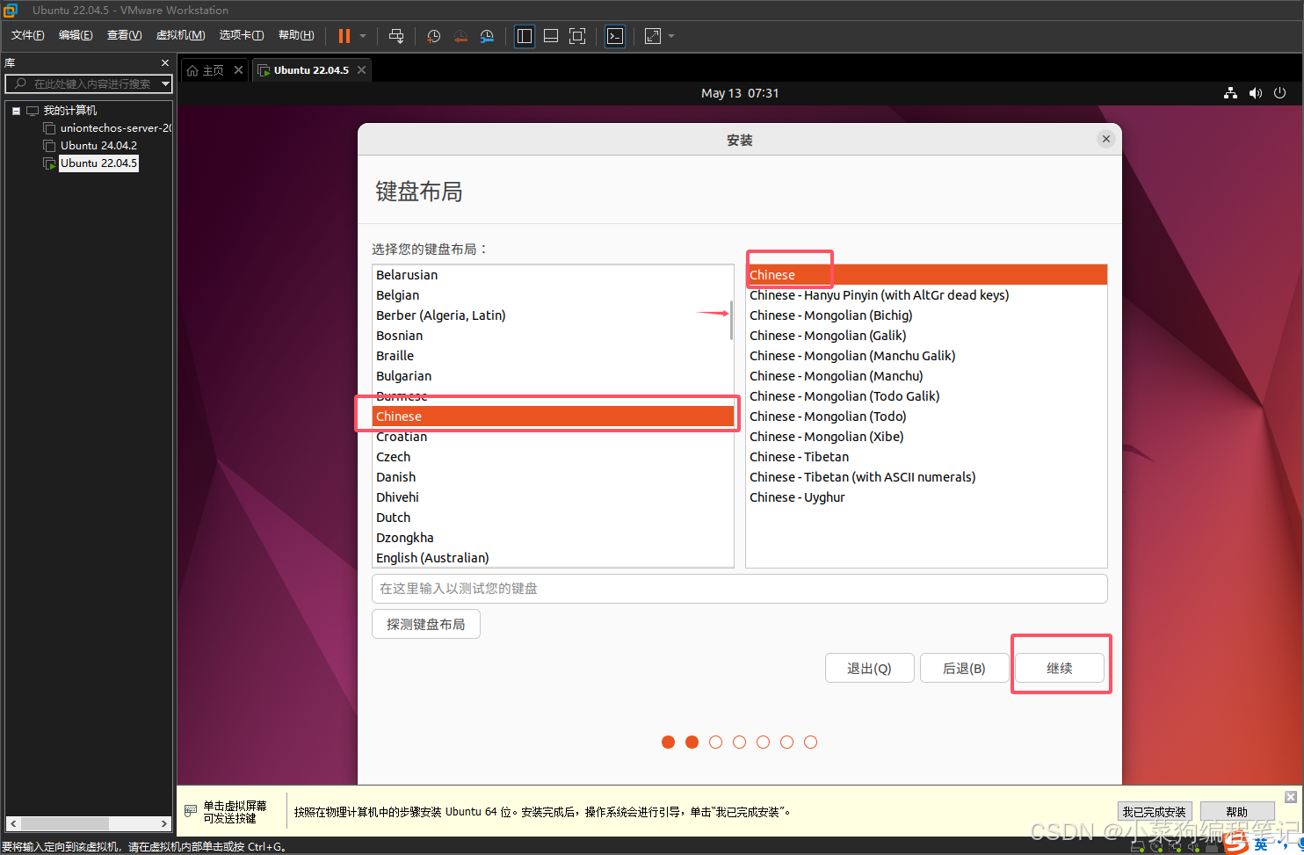The width and height of the screenshot is (1304, 855).
Task: Click the Ubuntu network status icon
Action: [1230, 93]
